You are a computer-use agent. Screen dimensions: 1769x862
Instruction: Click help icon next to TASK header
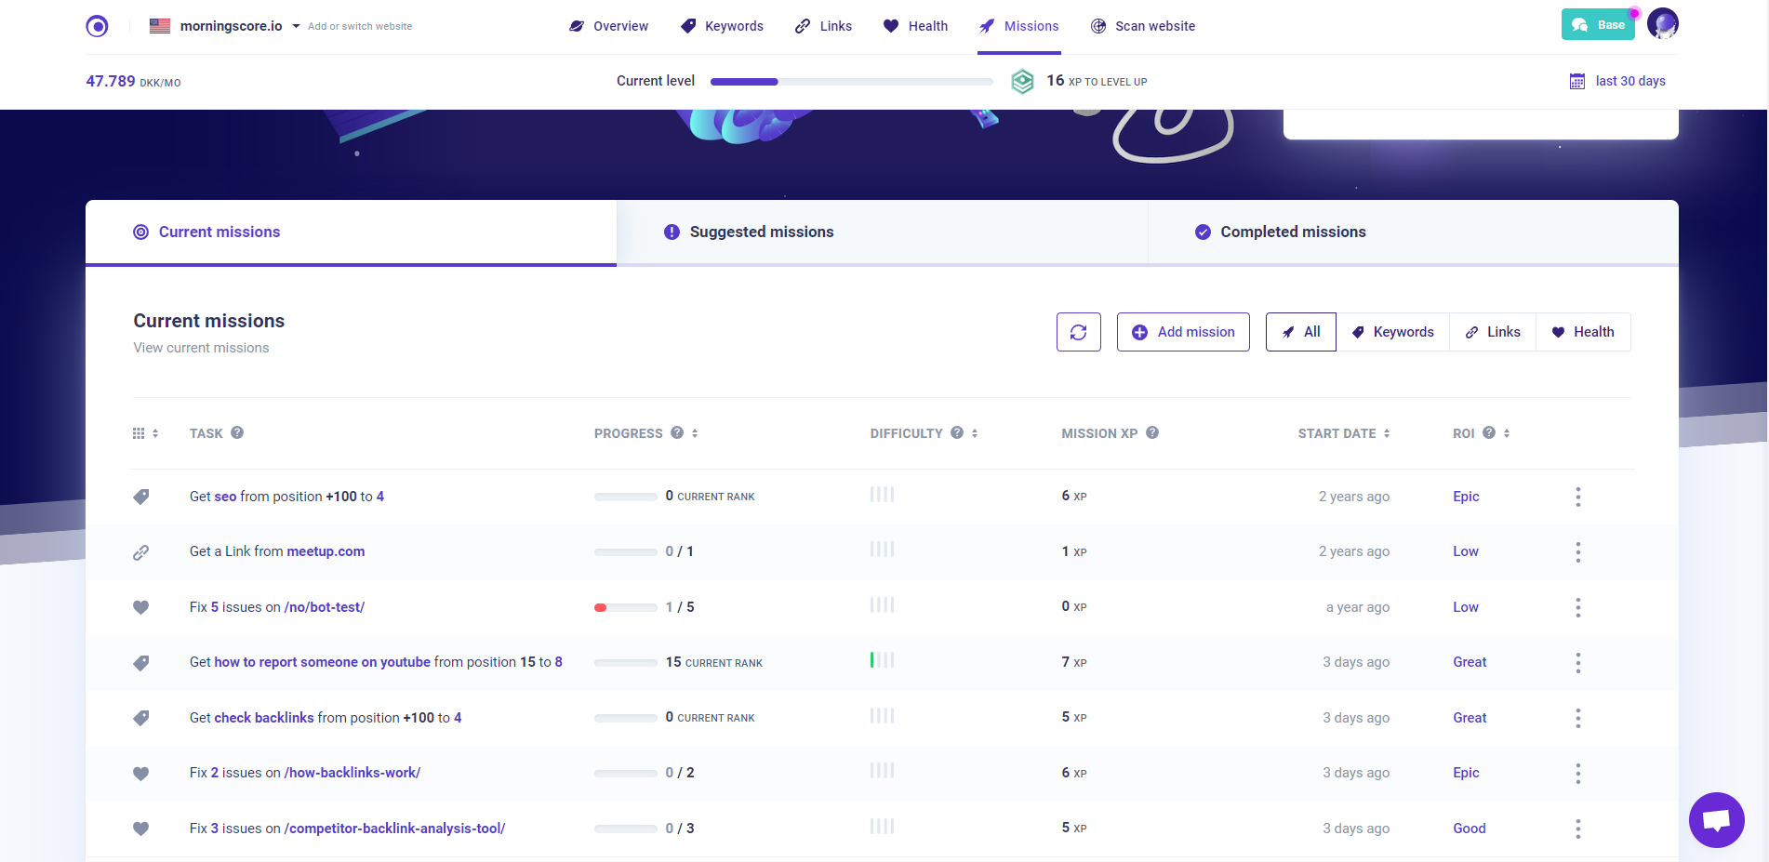(237, 432)
